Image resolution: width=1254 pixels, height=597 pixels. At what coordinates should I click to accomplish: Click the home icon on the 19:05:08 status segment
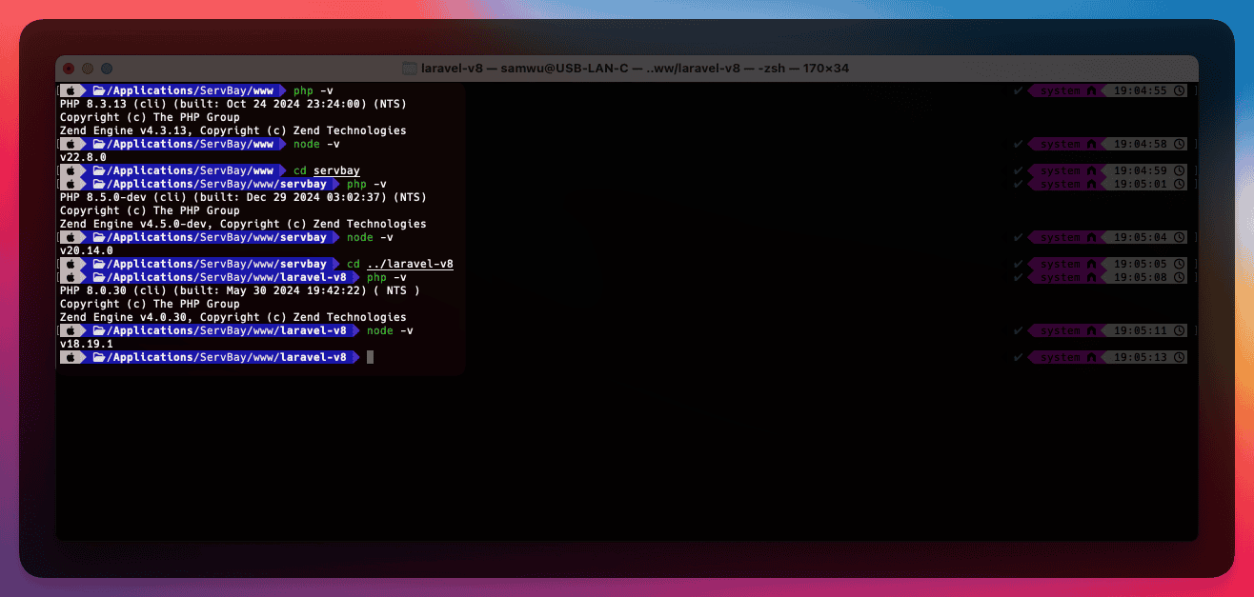1091,277
